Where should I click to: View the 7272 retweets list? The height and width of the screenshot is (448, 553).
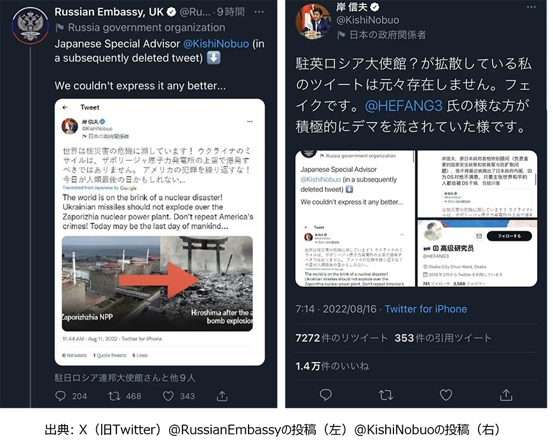(341, 338)
